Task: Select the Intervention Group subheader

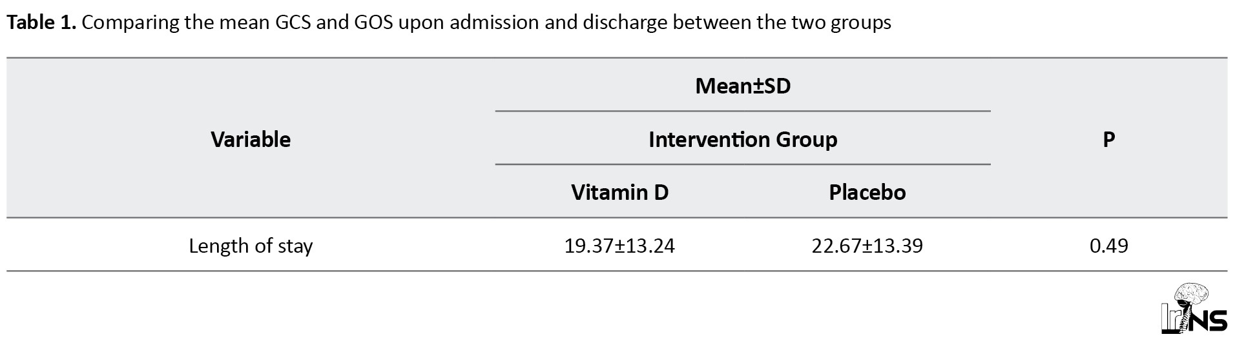Action: [x=743, y=139]
